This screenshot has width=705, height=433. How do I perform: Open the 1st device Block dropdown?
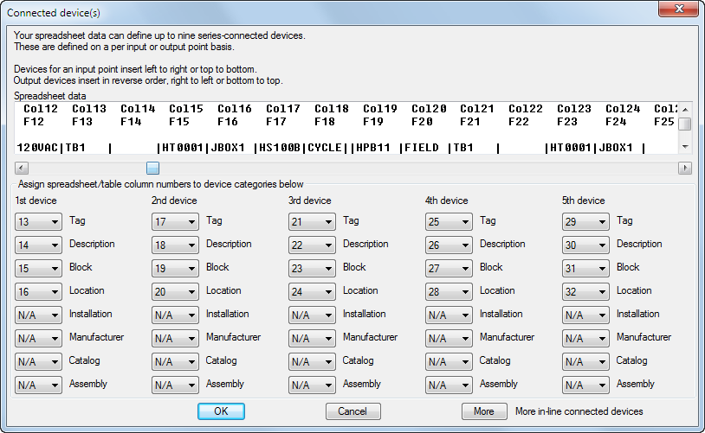point(38,268)
